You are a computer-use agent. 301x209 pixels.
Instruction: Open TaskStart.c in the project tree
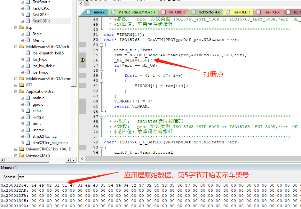[x=41, y=2]
